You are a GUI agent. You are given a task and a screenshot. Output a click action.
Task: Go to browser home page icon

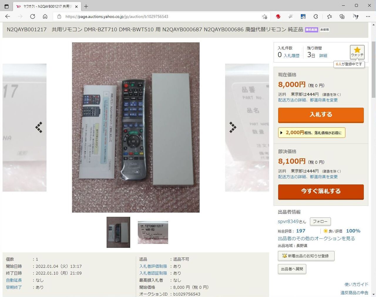tap(45, 16)
